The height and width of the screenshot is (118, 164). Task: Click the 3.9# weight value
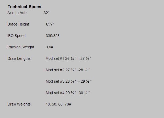(50, 47)
